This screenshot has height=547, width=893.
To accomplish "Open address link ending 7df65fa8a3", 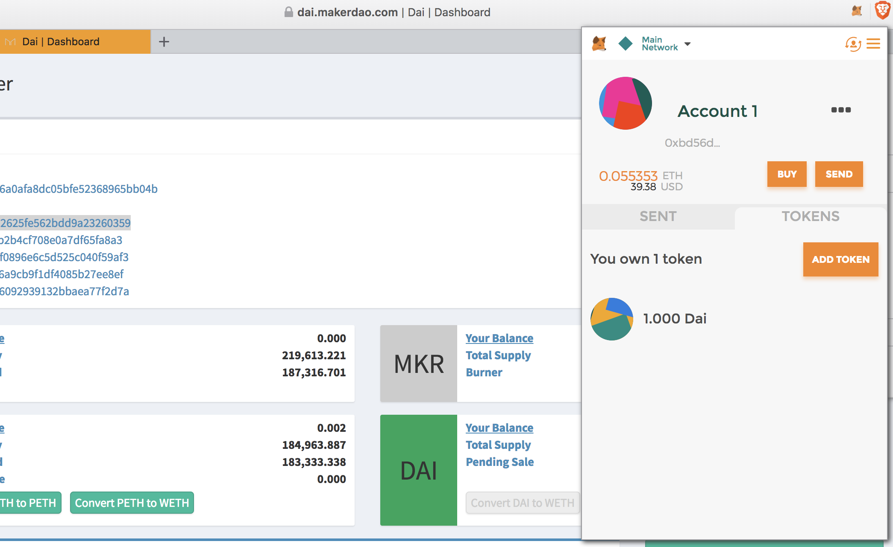I will [61, 240].
